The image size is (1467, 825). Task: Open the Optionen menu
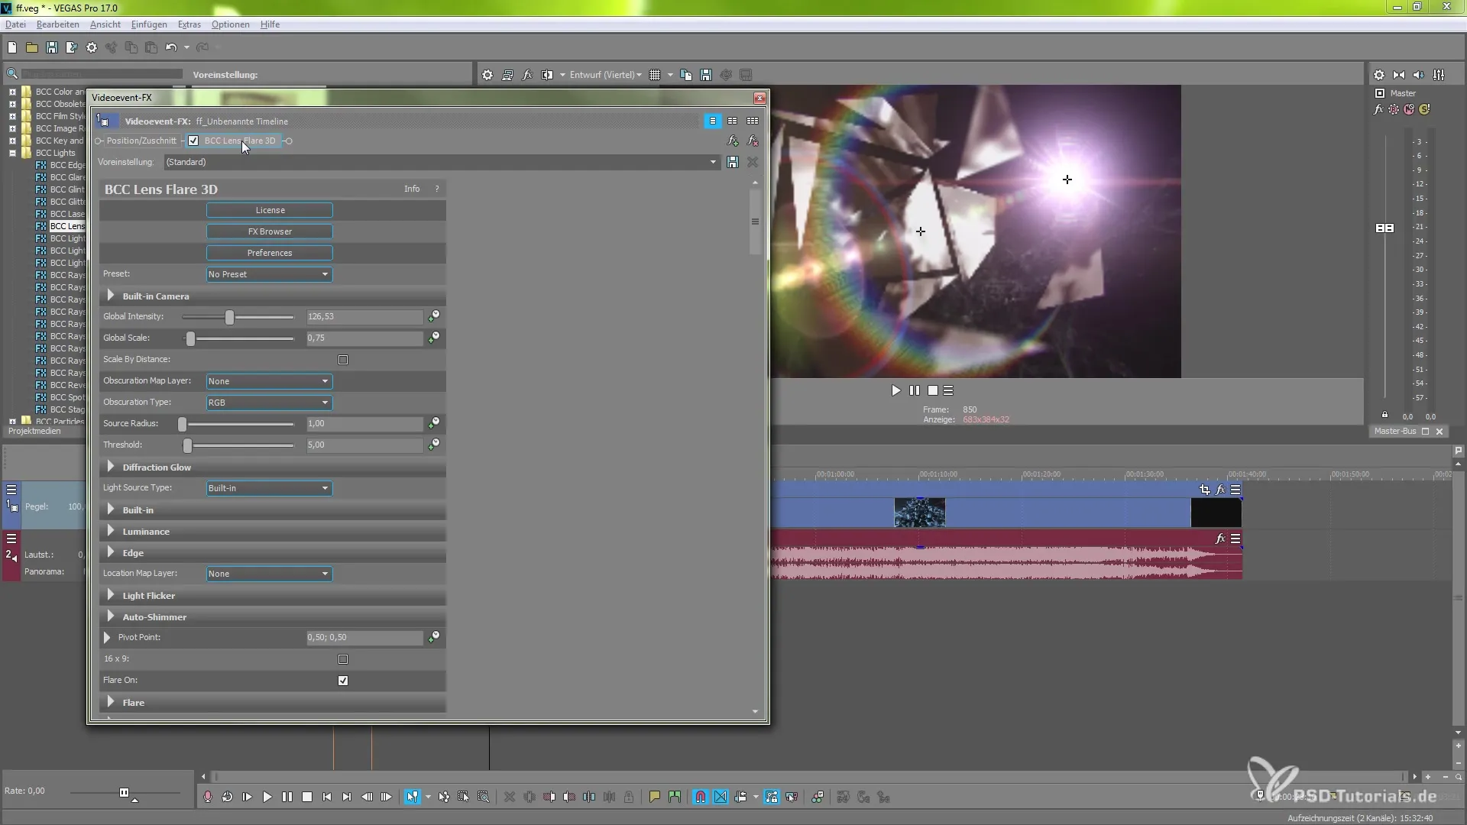[x=231, y=24]
